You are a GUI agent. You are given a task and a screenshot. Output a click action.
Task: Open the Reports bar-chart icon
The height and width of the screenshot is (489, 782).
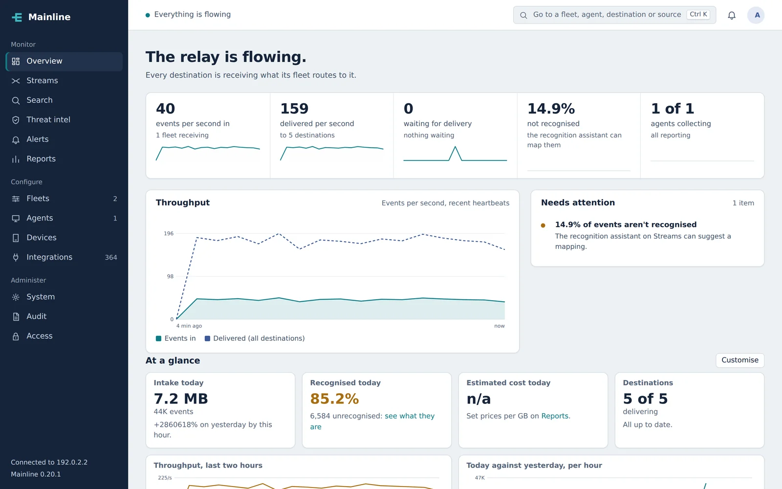pyautogui.click(x=16, y=159)
